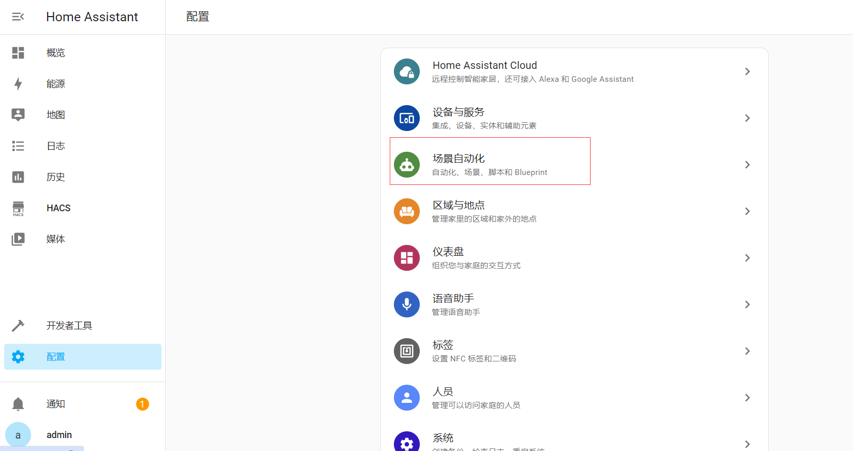Click the 系统 gear icon
Screen dimensions: 853x451
(x=407, y=441)
